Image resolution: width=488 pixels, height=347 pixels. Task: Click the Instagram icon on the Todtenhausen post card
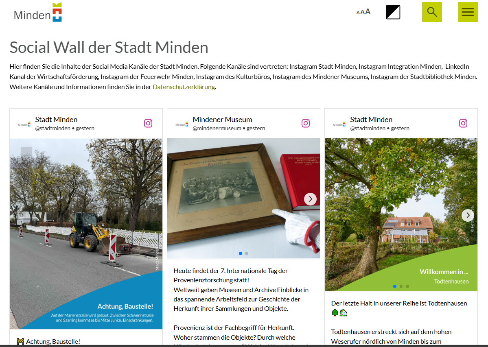(463, 123)
